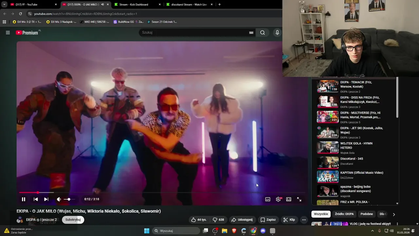Image resolution: width=419 pixels, height=236 pixels.
Task: Dislike the video showing 638
Action: [x=218, y=220]
